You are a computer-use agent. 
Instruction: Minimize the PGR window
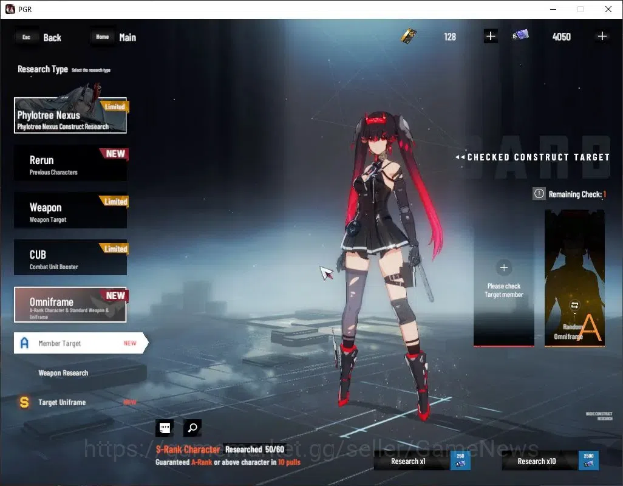point(553,9)
